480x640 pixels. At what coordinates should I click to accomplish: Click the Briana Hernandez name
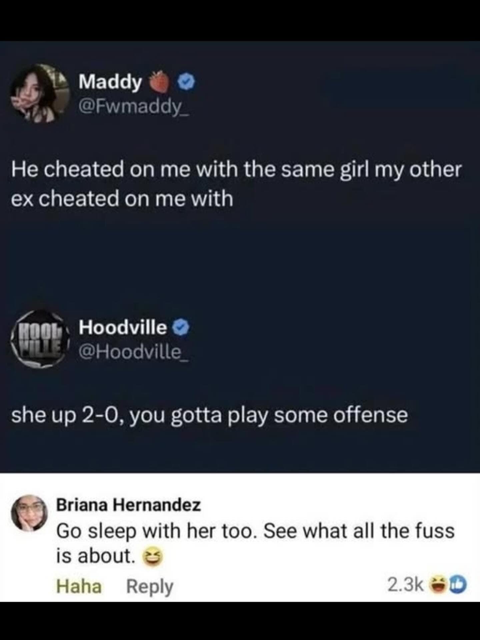128,505
